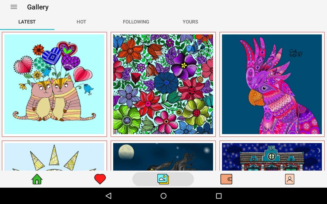Tap the Android home circle button
This screenshot has height=204, width=327.
(x=163, y=196)
